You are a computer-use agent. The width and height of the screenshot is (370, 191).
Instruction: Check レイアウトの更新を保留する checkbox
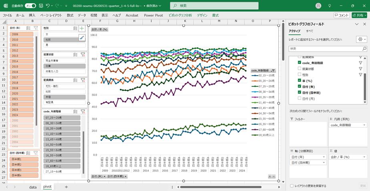point(292,186)
